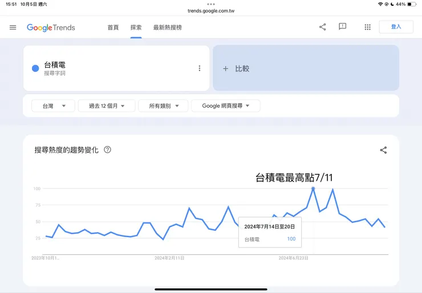Go to the 首頁 tab
The height and width of the screenshot is (293, 422).
(113, 27)
